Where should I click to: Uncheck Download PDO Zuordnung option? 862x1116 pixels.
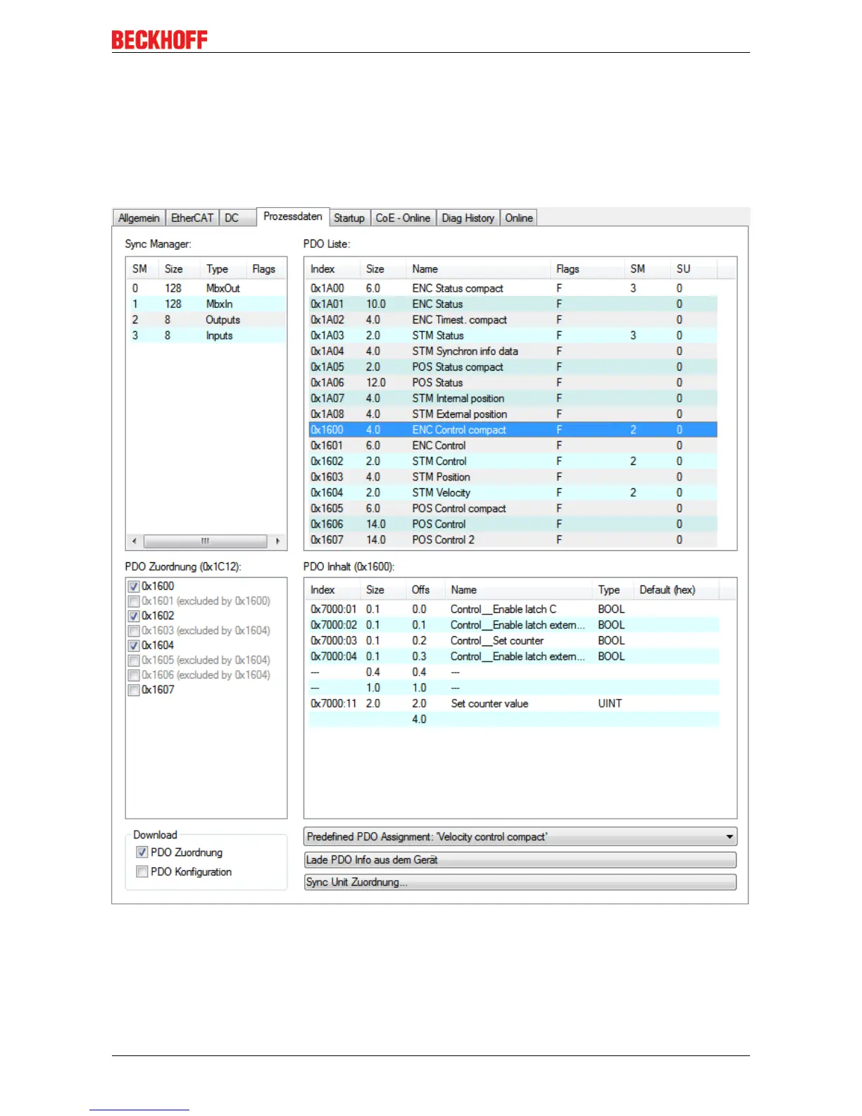(x=142, y=852)
